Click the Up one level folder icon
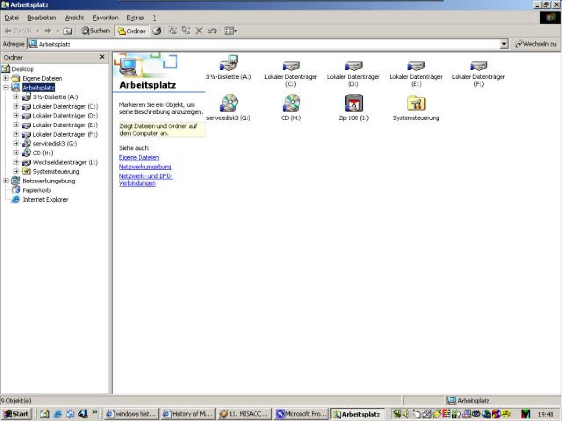The width and height of the screenshot is (562, 421). 68,31
